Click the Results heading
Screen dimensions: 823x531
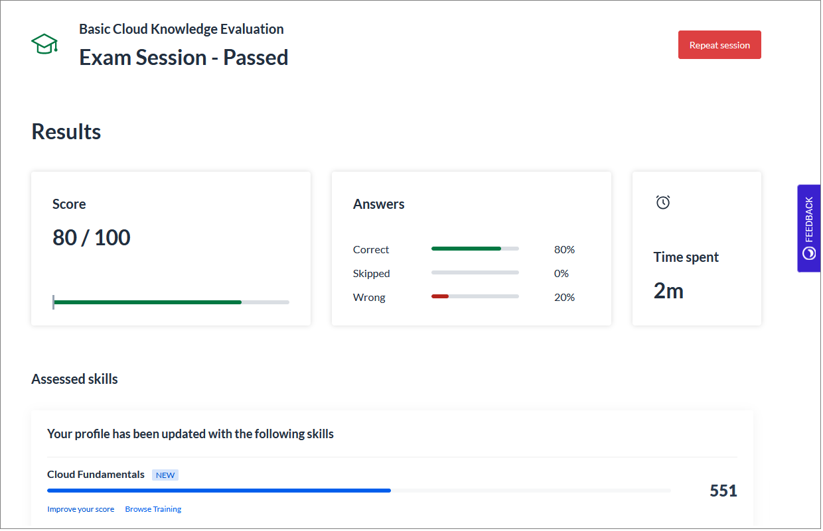click(66, 132)
